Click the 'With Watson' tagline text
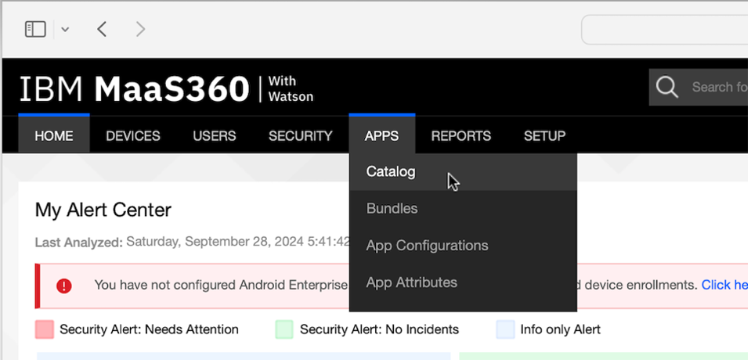Image resolution: width=751 pixels, height=363 pixels. 291,89
